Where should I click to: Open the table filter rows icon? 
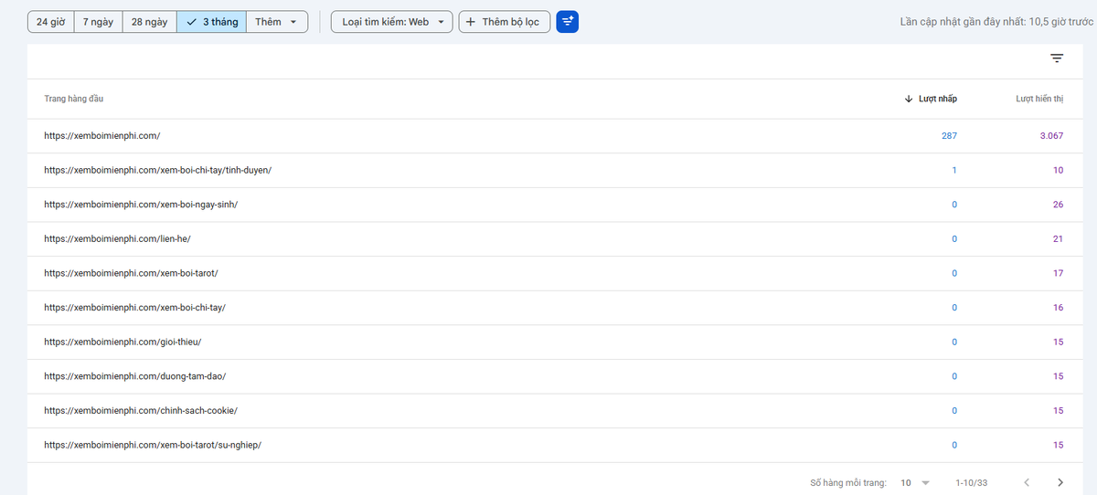click(x=1057, y=58)
